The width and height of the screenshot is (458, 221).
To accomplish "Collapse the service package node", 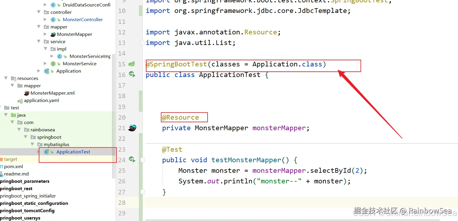I will coord(39,41).
